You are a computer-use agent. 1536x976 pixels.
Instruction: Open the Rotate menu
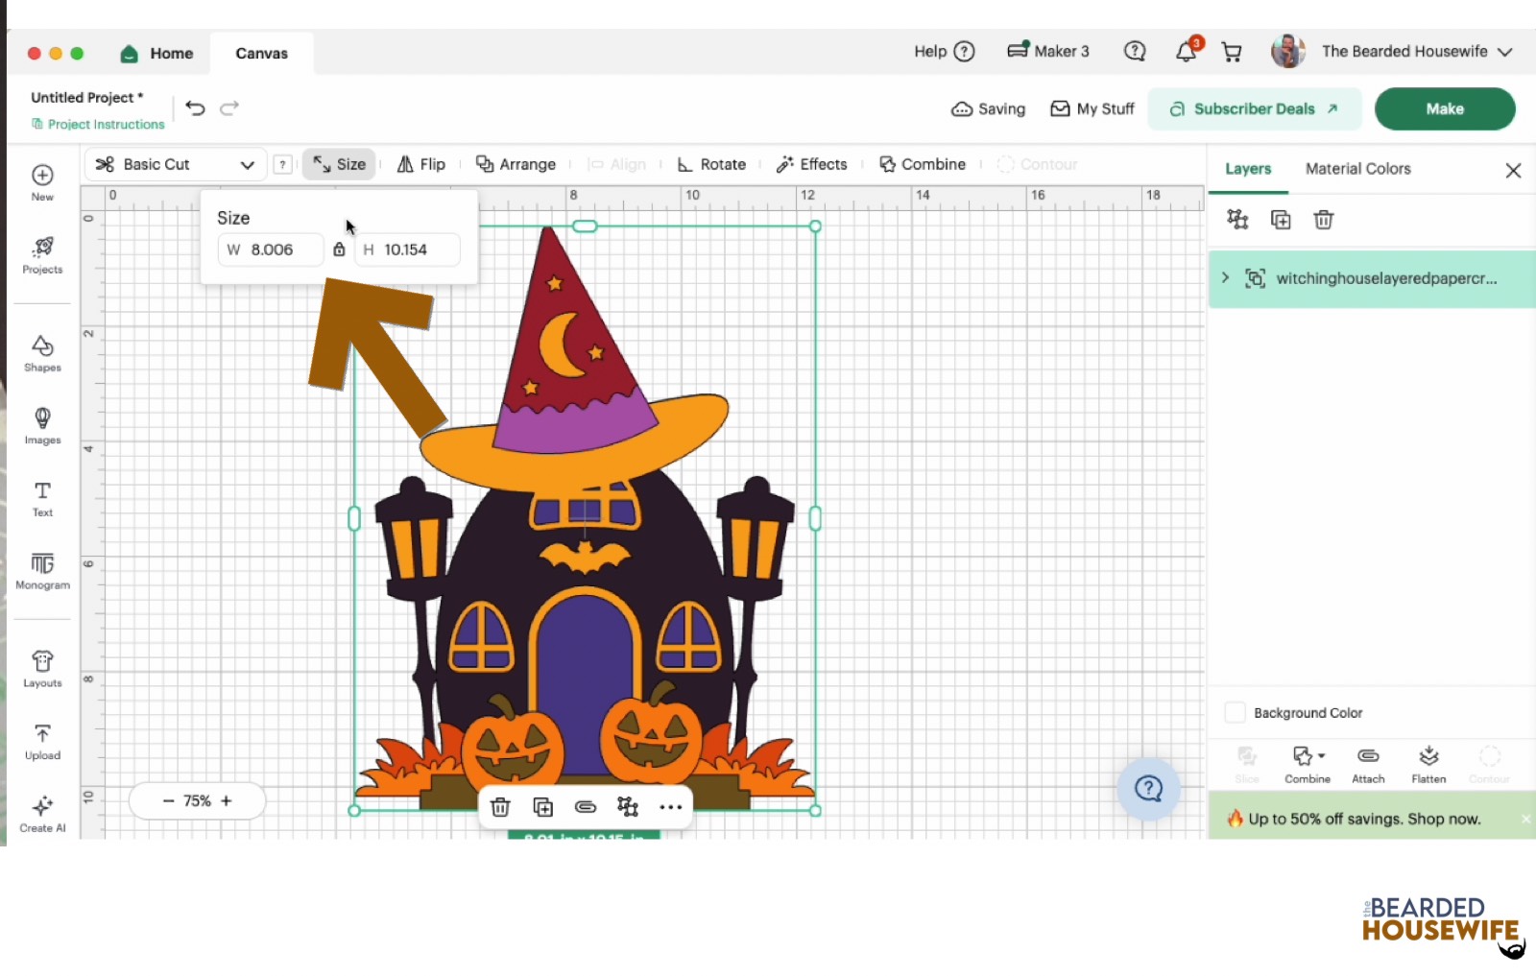711,164
